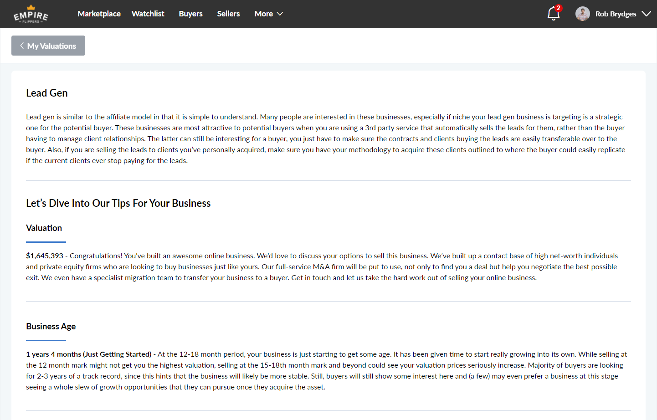Image resolution: width=657 pixels, height=420 pixels.
Task: Click the Valuation section heading
Action: coord(44,228)
